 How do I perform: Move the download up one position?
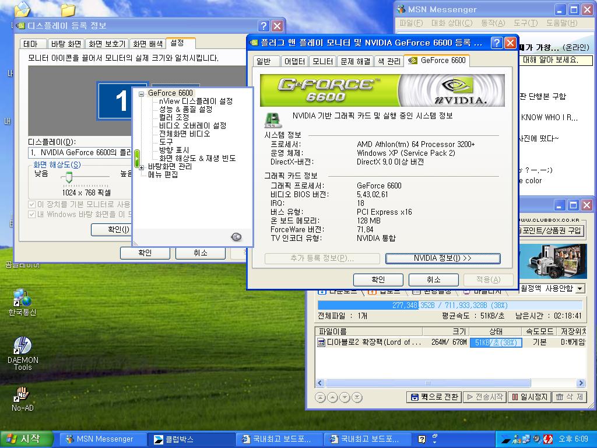(x=332, y=397)
